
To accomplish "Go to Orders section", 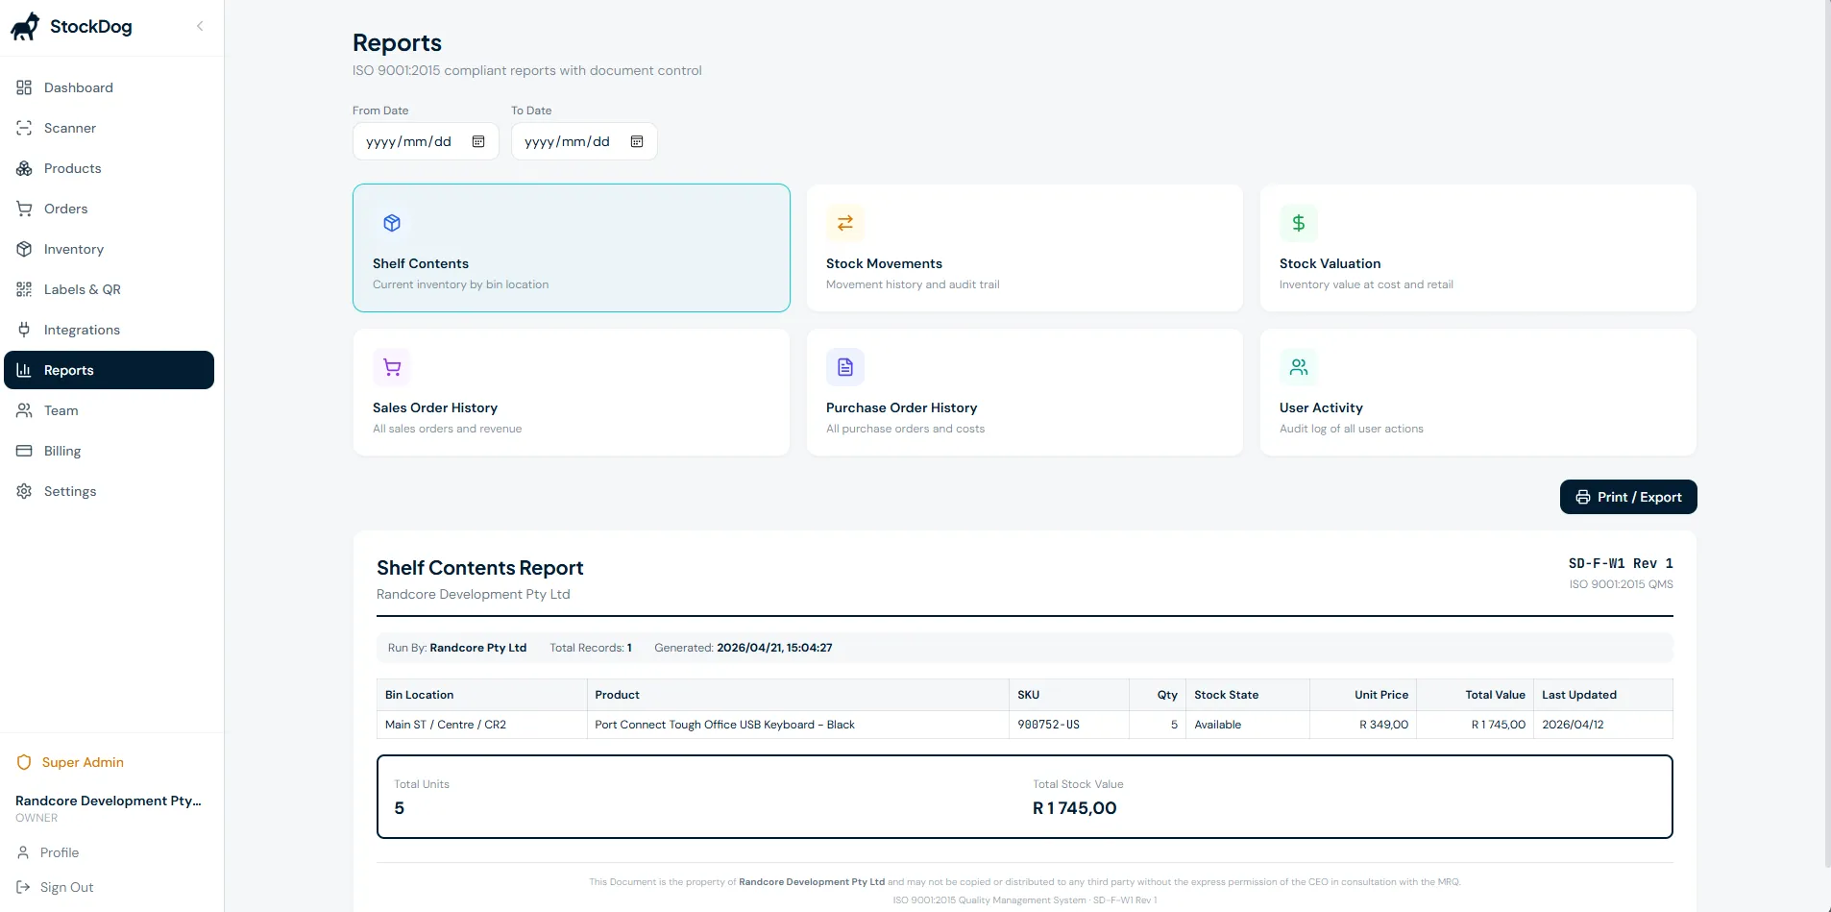I will point(109,209).
